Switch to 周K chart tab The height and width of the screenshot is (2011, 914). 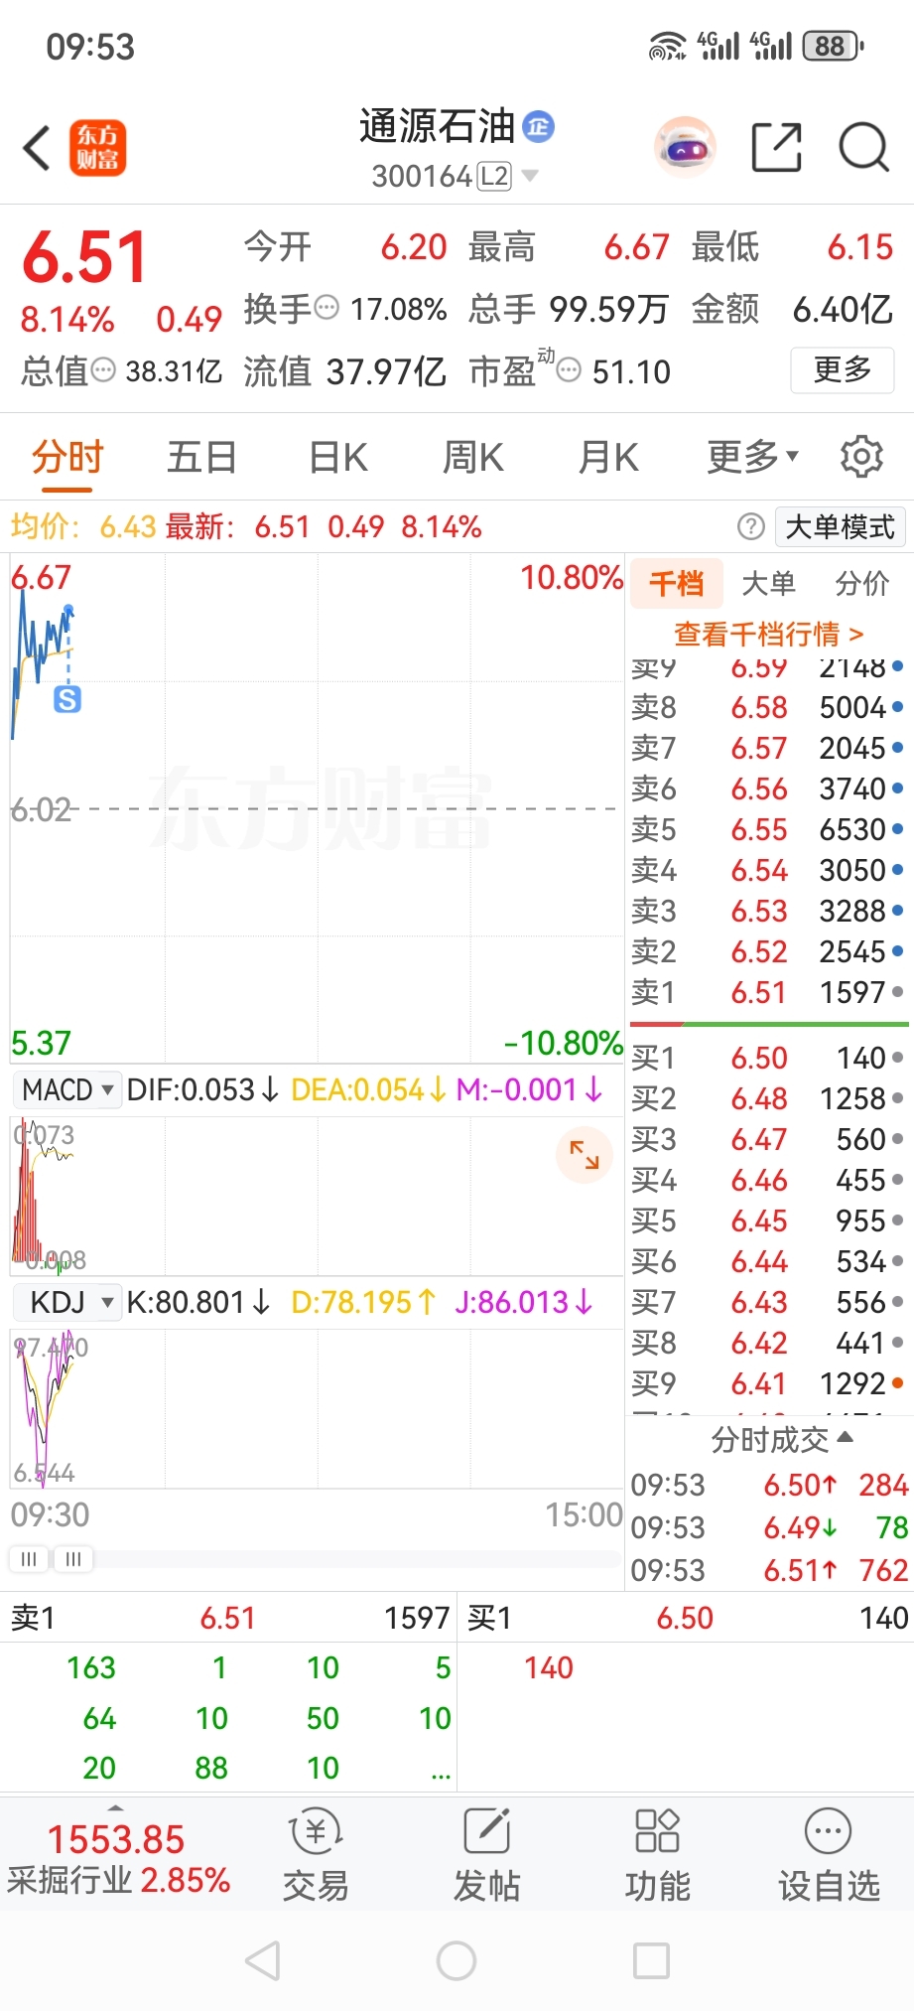[473, 457]
